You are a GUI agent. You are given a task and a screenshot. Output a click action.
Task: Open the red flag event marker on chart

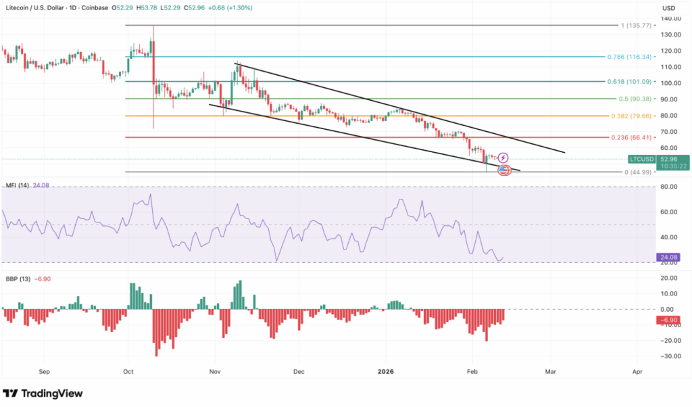503,170
